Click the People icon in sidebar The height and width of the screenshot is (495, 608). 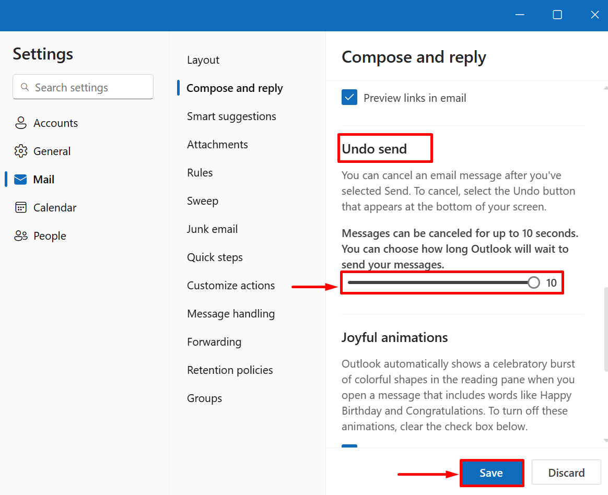point(21,236)
